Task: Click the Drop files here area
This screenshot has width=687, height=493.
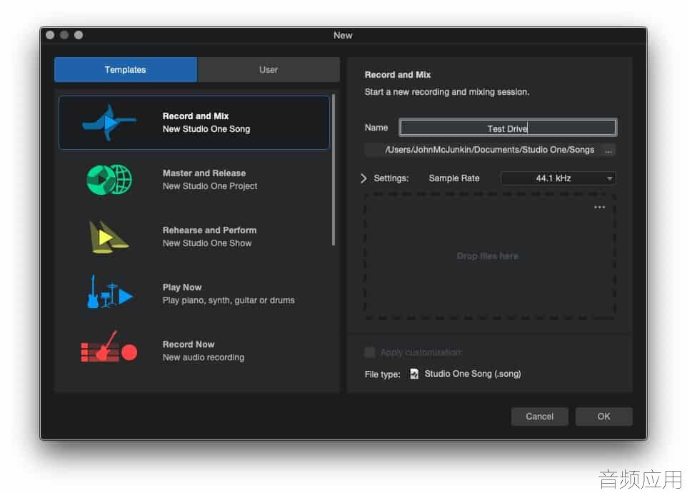Action: click(489, 255)
